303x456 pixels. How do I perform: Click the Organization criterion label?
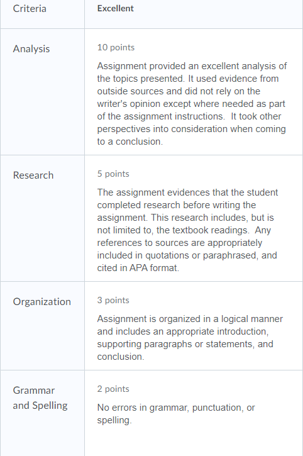tap(42, 301)
